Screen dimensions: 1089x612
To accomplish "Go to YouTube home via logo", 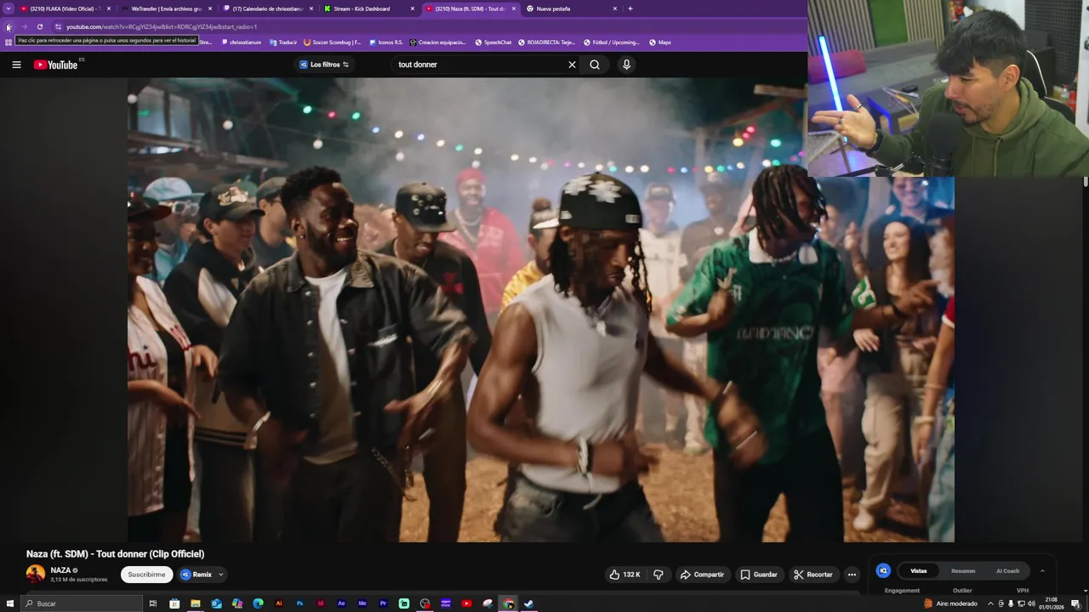I will point(56,65).
